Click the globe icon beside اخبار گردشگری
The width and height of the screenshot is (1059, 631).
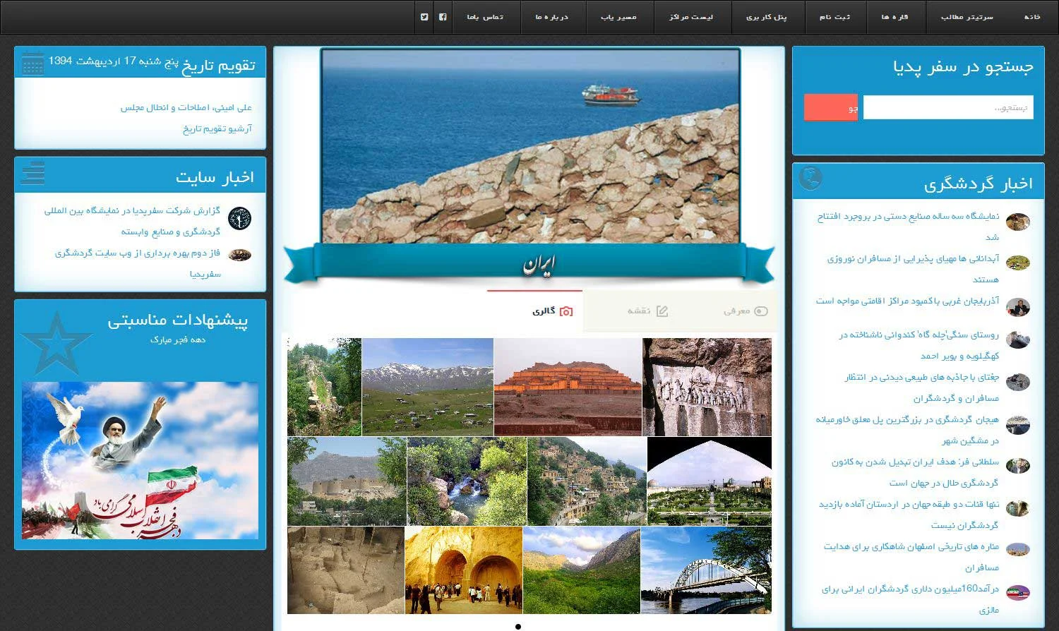tap(810, 177)
